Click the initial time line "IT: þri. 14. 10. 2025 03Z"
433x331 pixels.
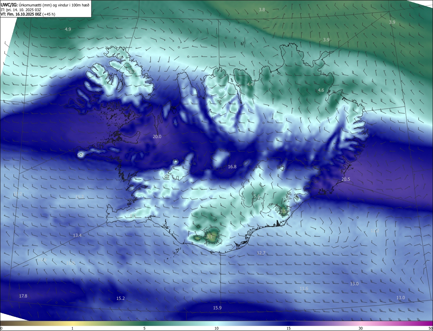[x=22, y=10]
